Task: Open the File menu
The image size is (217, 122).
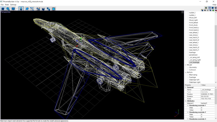Action: (2, 5)
